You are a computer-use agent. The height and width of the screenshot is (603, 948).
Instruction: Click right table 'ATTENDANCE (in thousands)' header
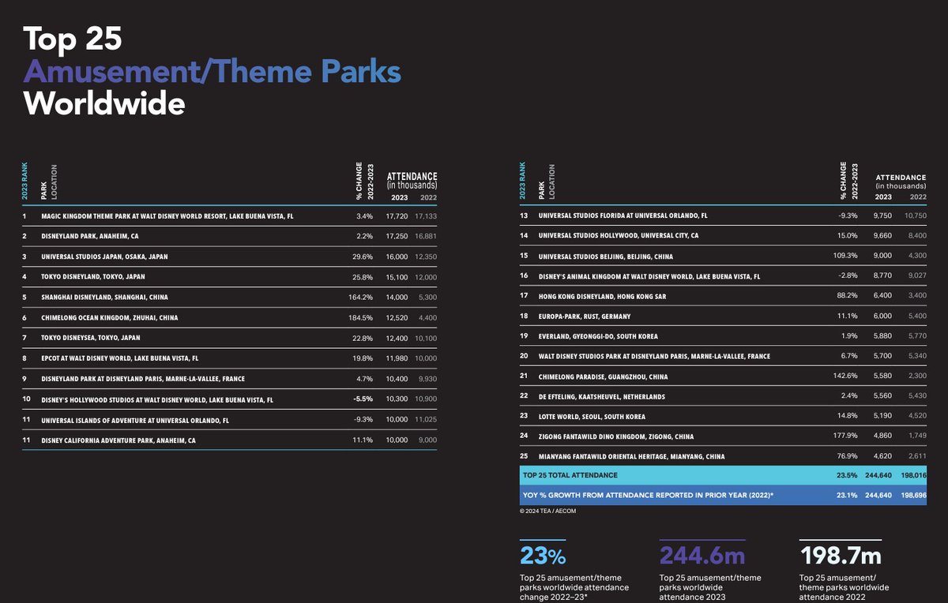coord(901,182)
